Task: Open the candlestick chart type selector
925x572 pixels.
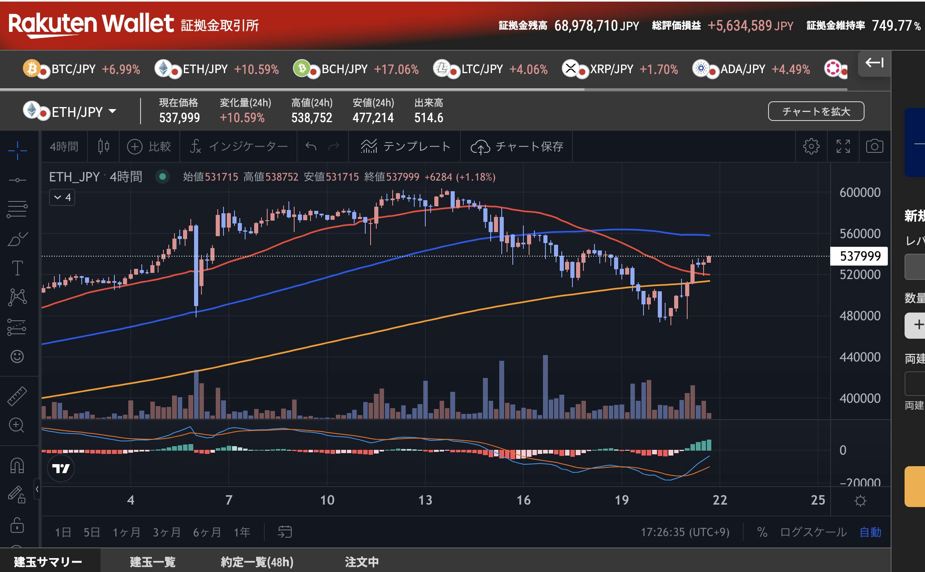Action: coord(104,146)
